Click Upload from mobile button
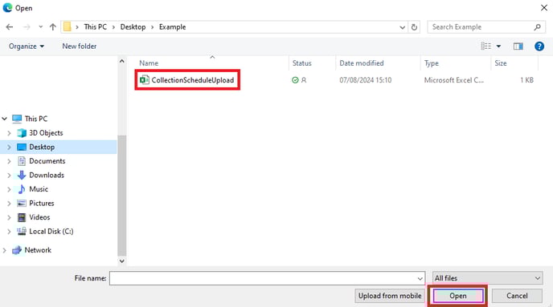Viewport: 553px width, 307px height. [x=390, y=296]
